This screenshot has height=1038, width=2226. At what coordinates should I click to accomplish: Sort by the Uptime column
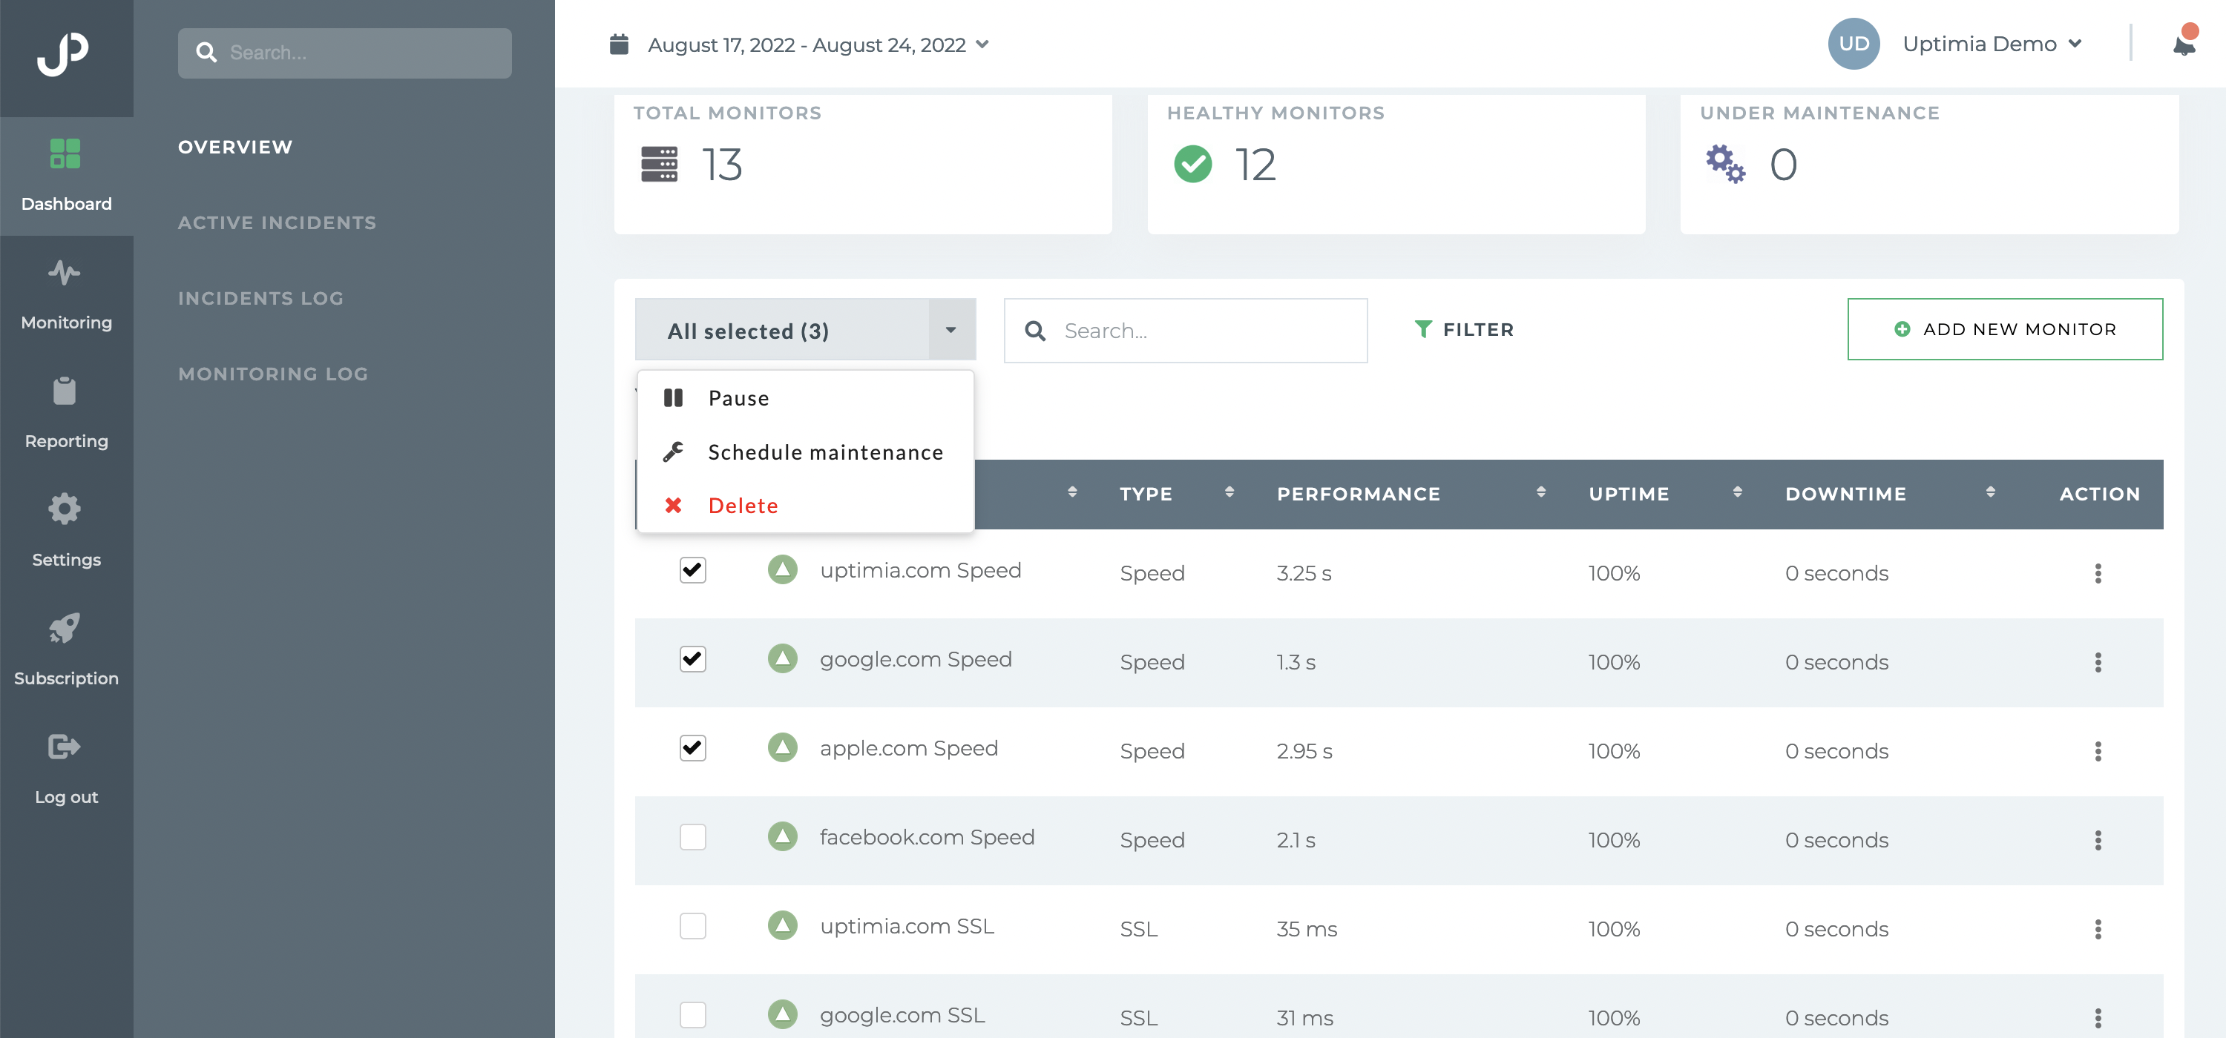click(1738, 493)
